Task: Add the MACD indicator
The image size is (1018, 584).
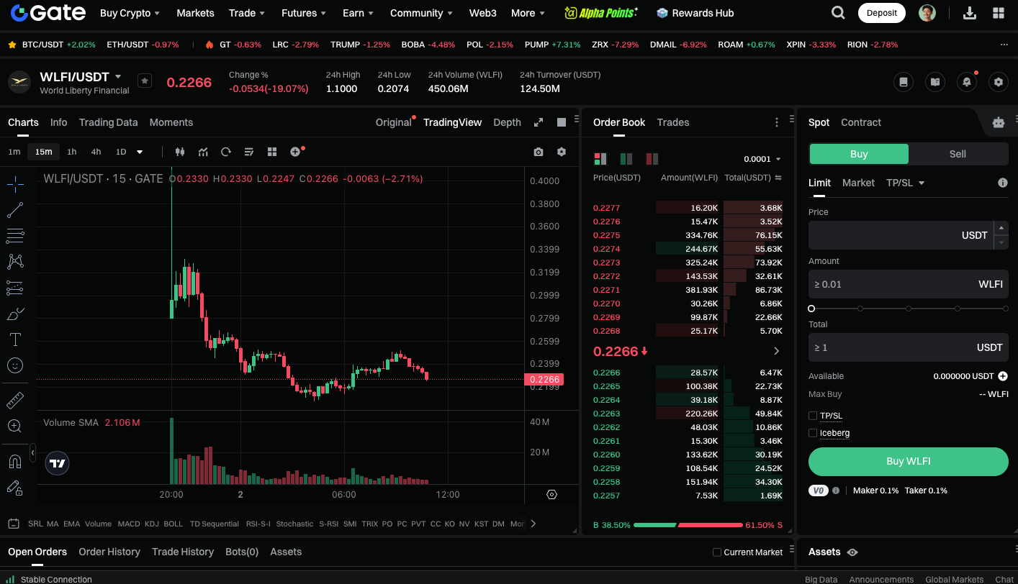Action: point(129,524)
